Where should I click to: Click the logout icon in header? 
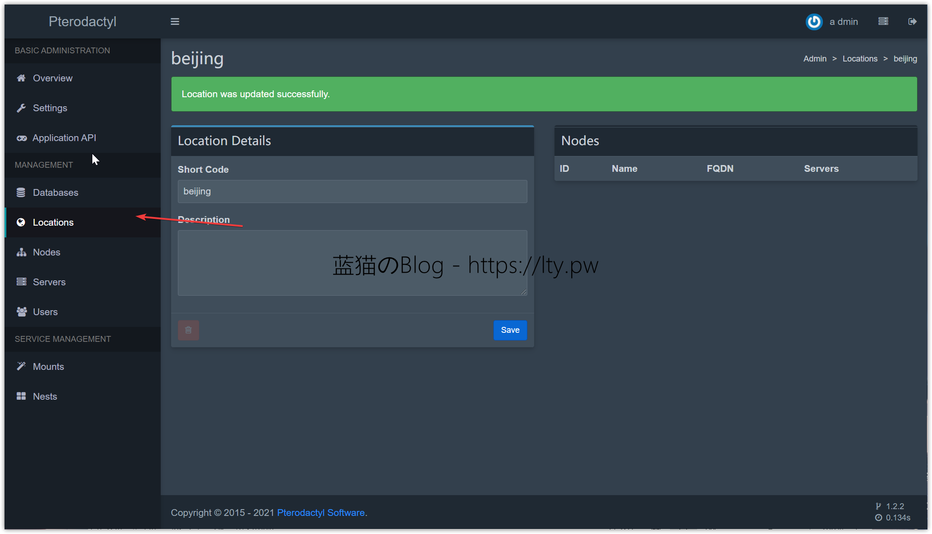[912, 22]
